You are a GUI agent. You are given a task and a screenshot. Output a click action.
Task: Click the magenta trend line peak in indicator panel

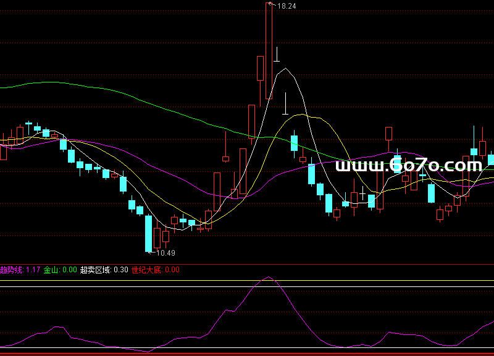269,277
